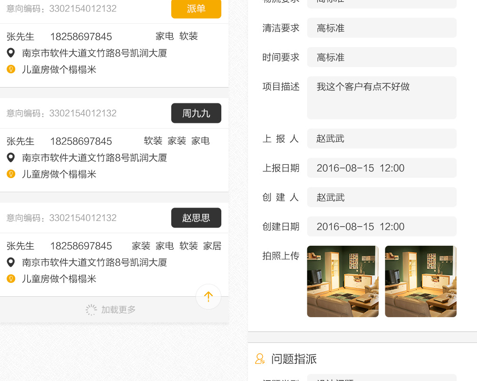477x381 pixels.
Task: Click the 意向编码 number in the 派单 card
Action: 83,9
